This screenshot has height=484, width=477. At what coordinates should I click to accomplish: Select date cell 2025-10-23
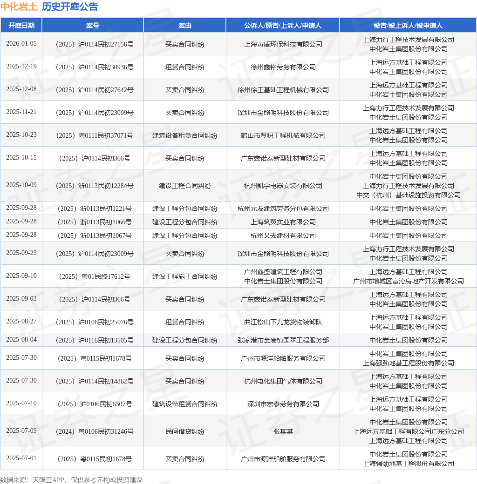(x=21, y=135)
